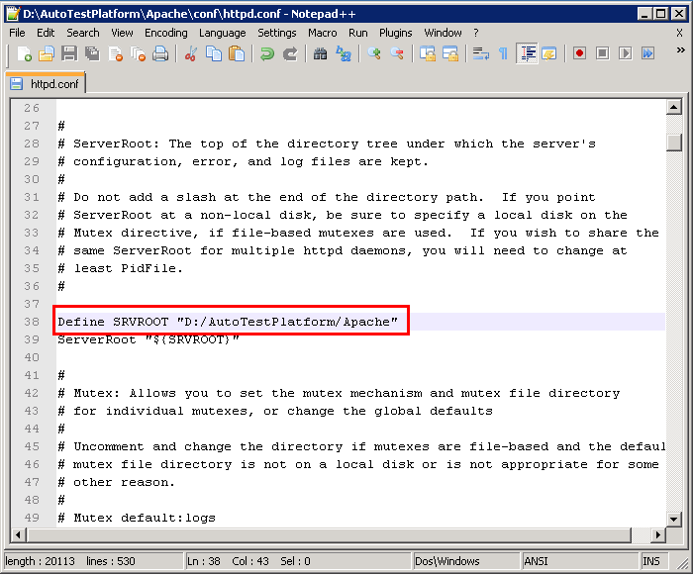Click line number 38 in margin
This screenshot has width=693, height=575.
click(32, 322)
